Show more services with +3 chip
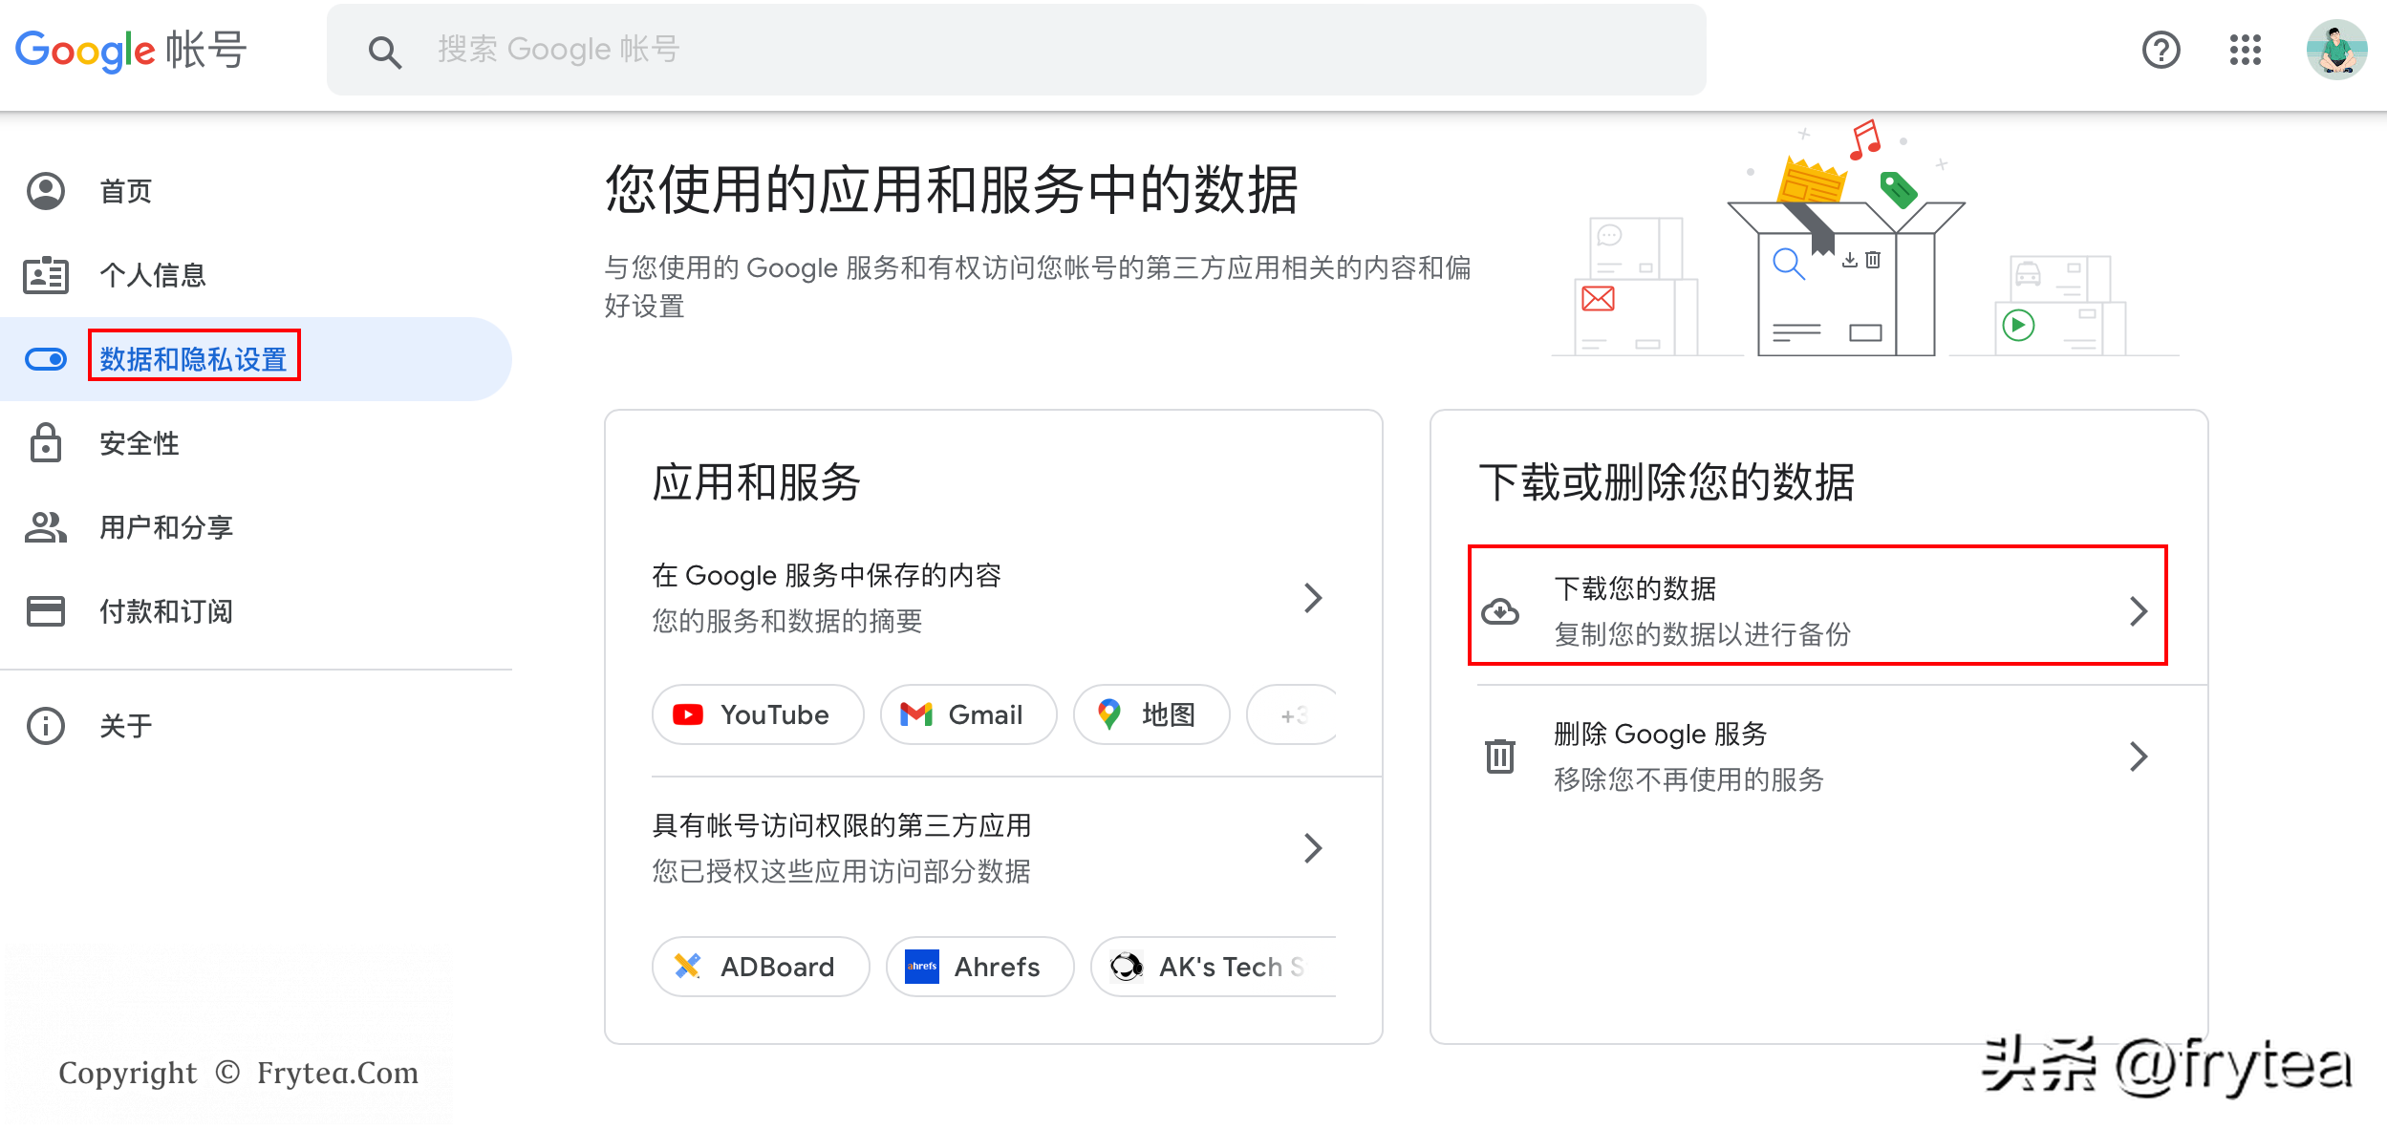 pyautogui.click(x=1292, y=714)
